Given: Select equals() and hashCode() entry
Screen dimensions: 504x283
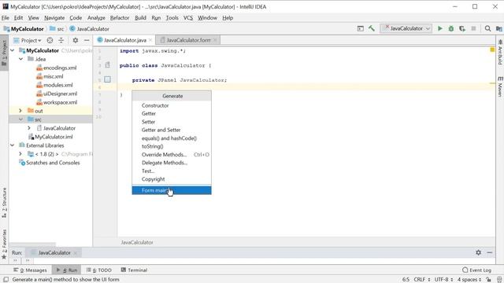Looking at the screenshot, I should click(172, 138).
